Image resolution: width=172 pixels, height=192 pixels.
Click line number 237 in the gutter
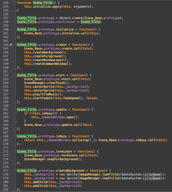coord(6,18)
